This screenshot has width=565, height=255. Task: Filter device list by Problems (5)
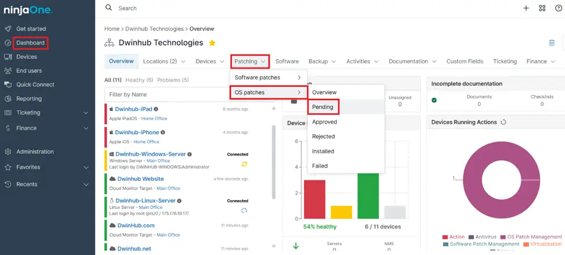173,80
